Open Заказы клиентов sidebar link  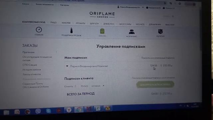click(32, 74)
